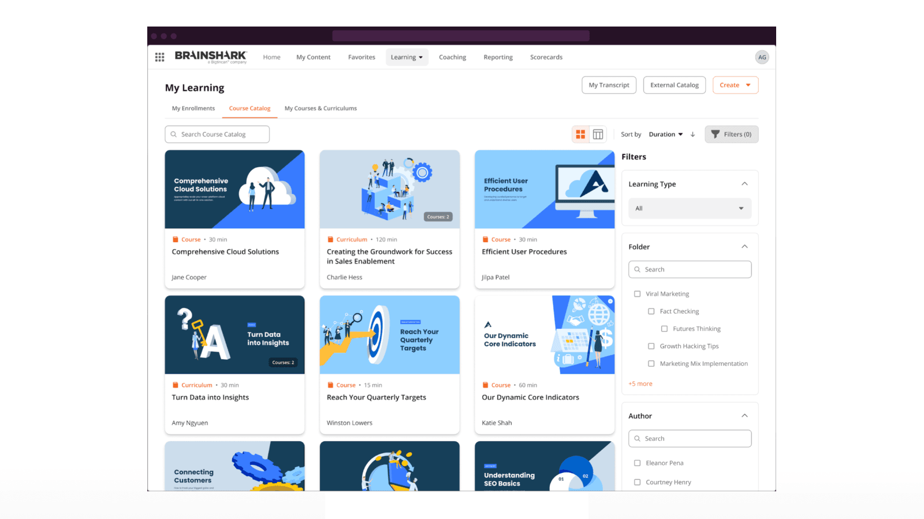Viewport: 924px width, 519px height.
Task: Click the sort direction arrow icon
Action: click(693, 134)
